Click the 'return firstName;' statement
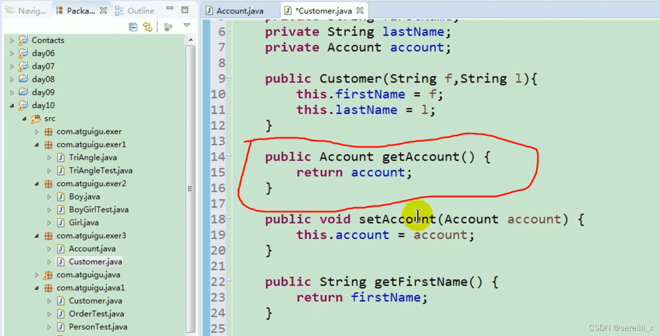660x336 pixels. pos(361,297)
